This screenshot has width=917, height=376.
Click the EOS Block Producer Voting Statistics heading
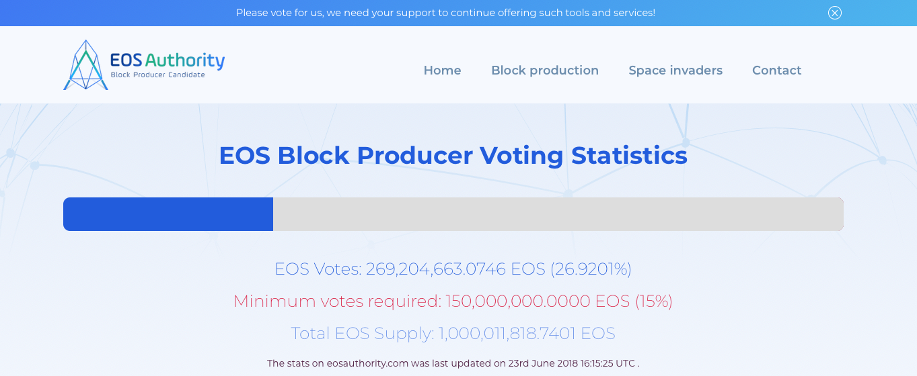[453, 156]
